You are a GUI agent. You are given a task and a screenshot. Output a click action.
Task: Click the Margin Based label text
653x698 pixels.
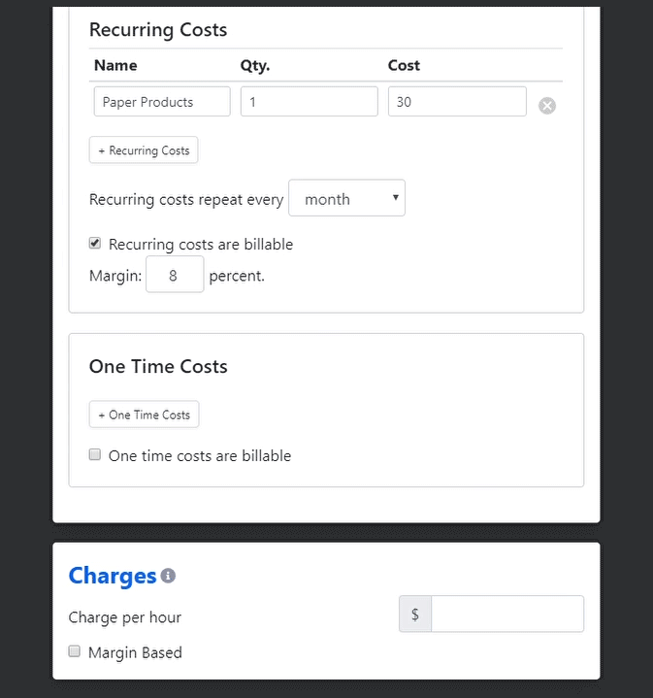pos(135,652)
